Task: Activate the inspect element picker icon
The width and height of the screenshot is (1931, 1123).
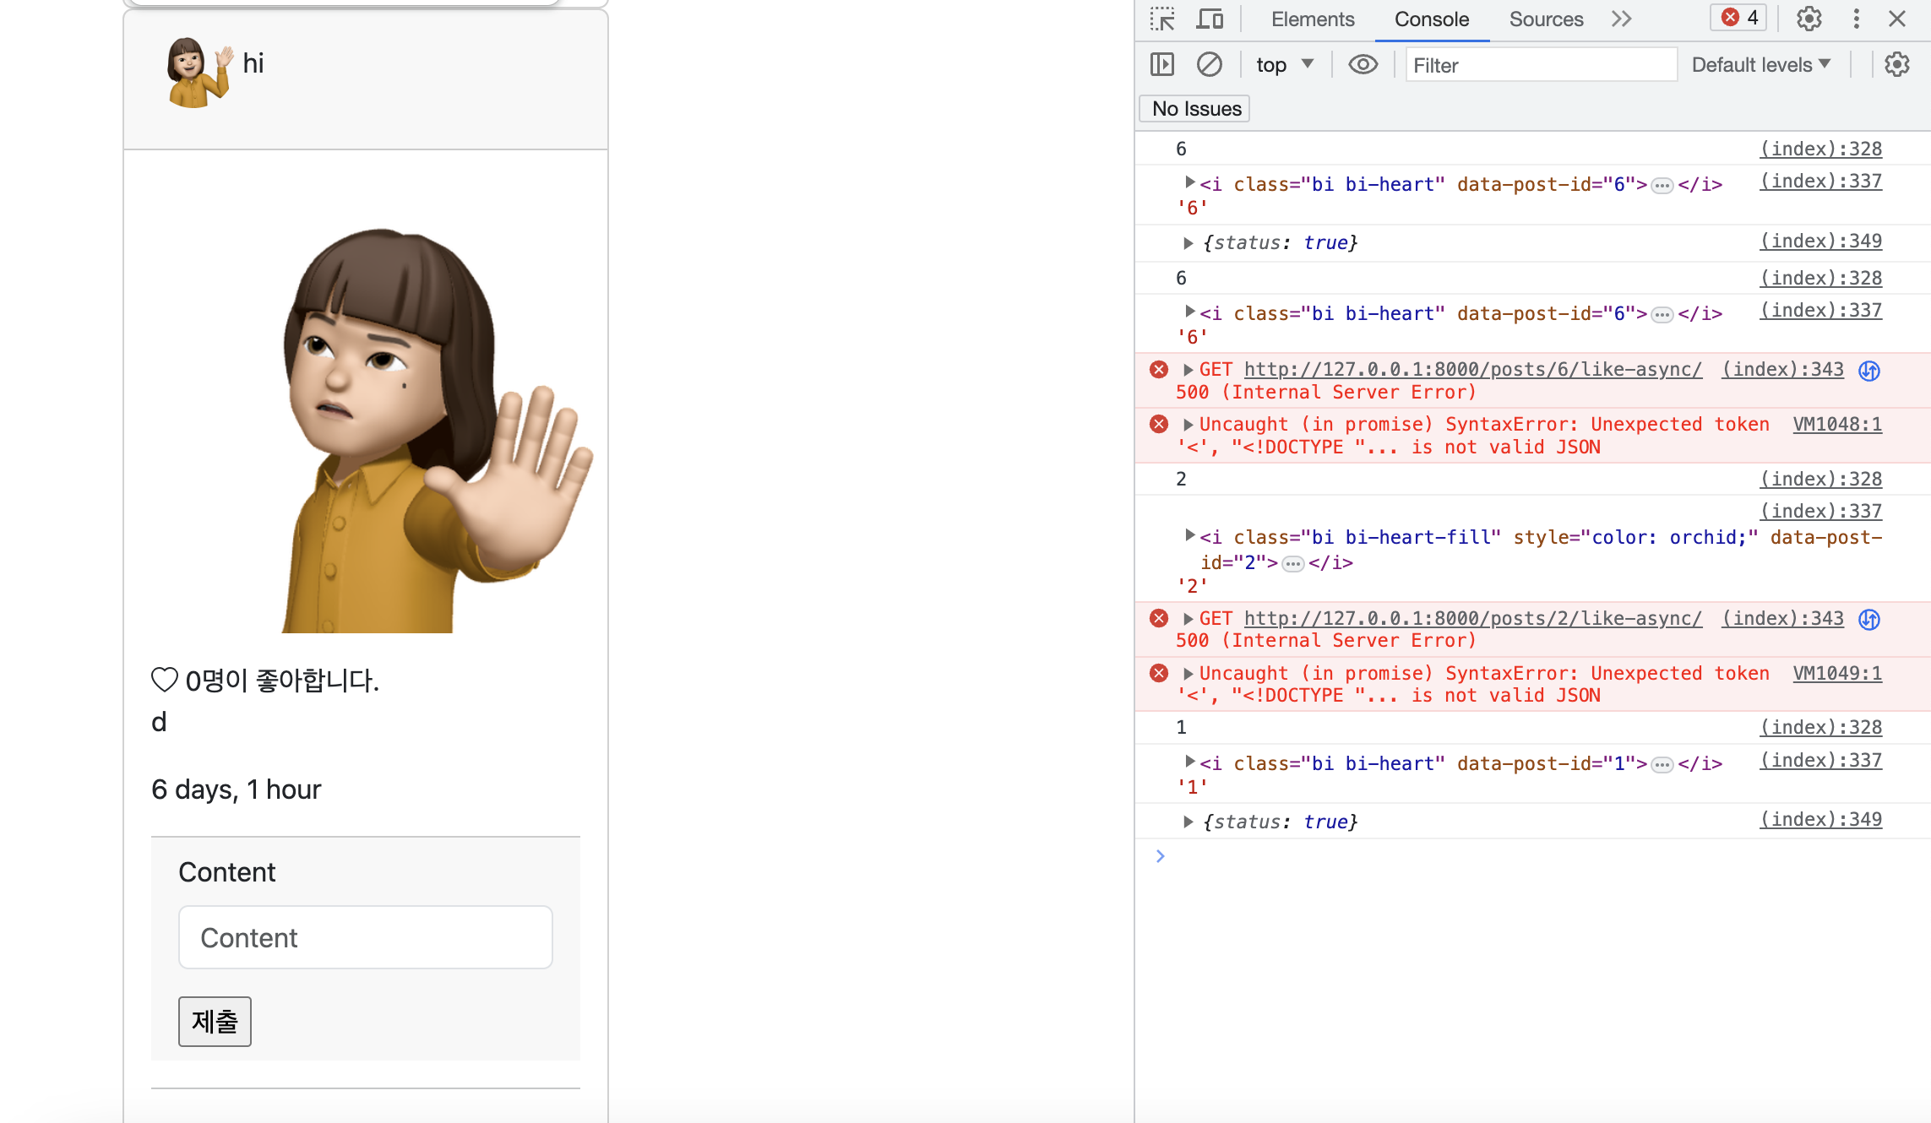Action: tap(1162, 19)
